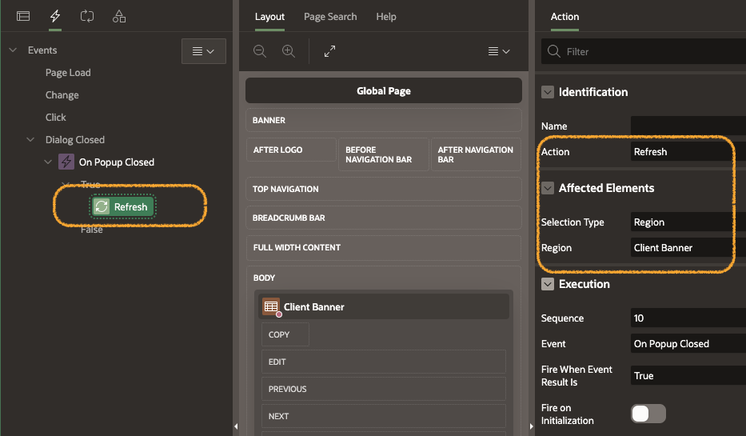Screen dimensions: 746x436
Task: Collapse the Execution section
Action: click(548, 284)
